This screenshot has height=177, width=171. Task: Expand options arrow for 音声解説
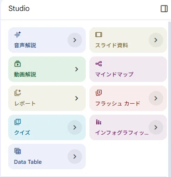coord(75,40)
